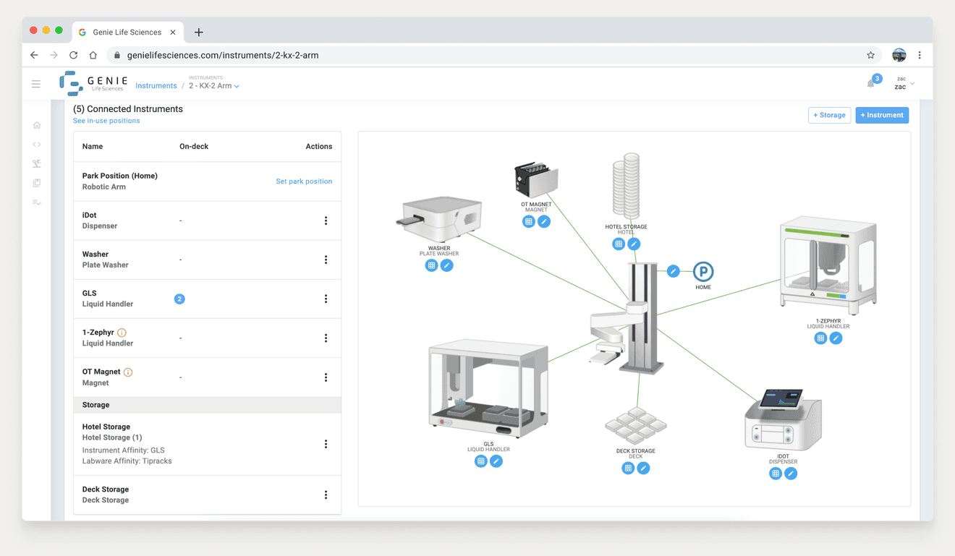Go to the Instruments breadcrumb link
This screenshot has height=556, width=955.
pos(156,85)
